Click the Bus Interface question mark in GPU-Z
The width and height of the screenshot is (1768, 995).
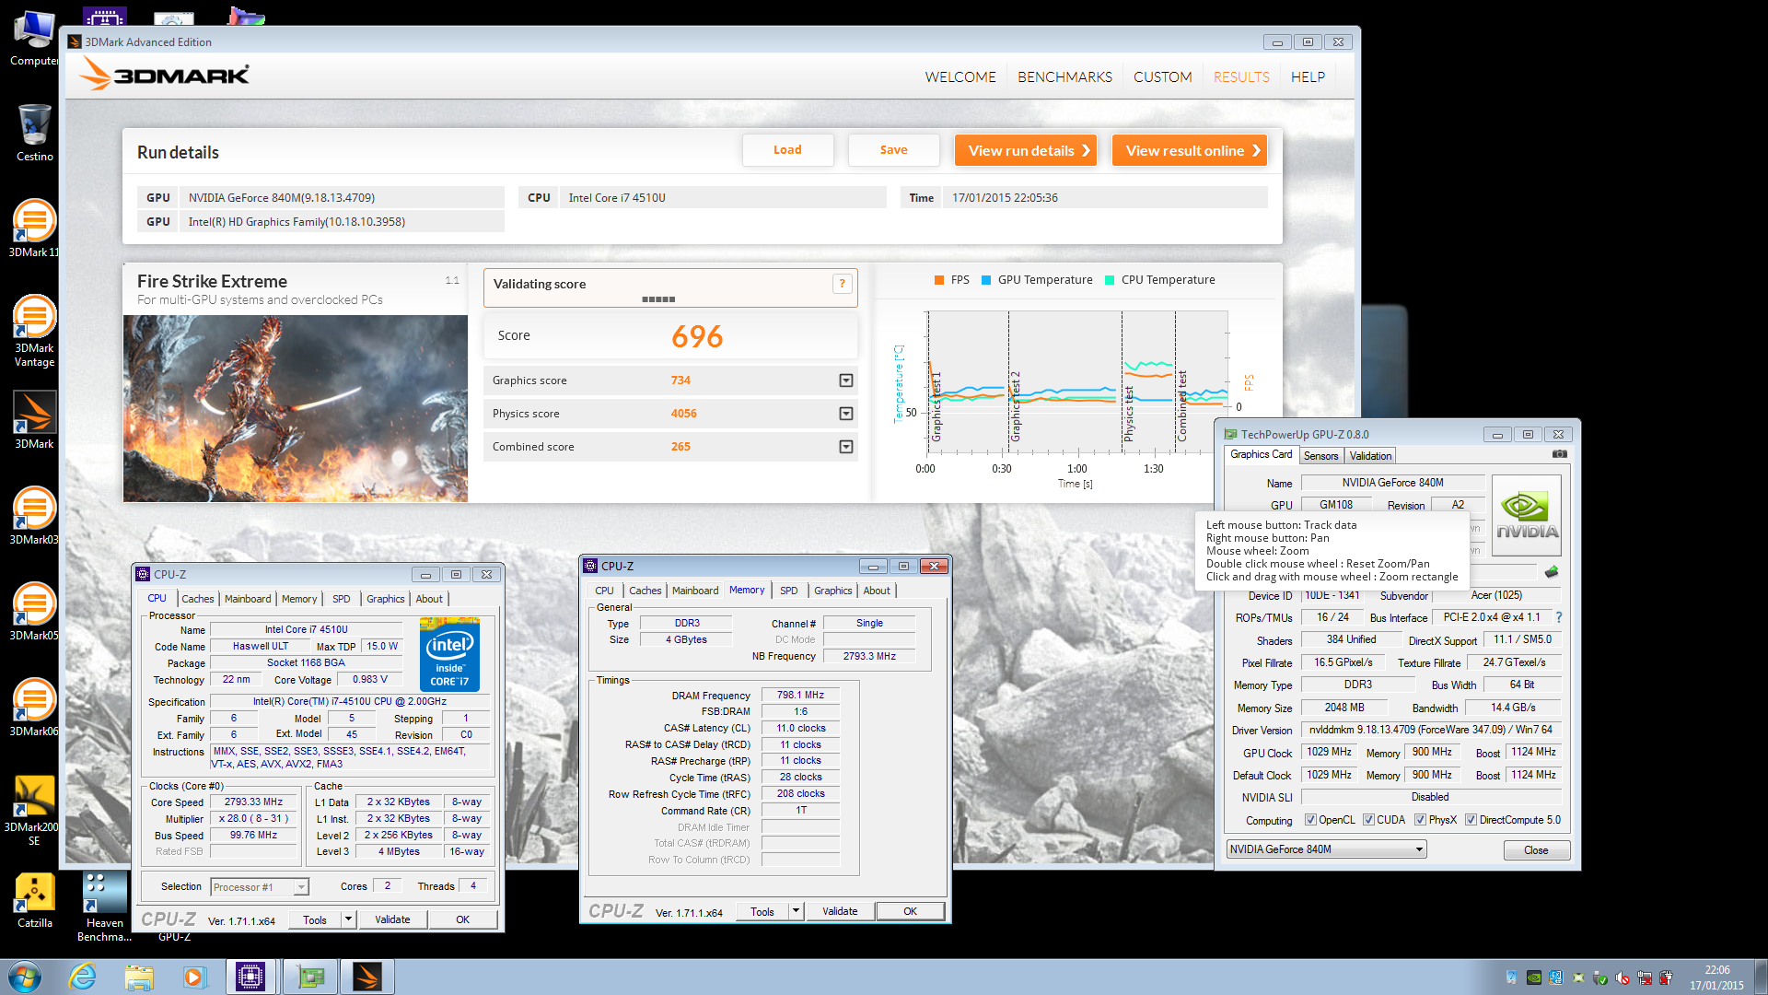pos(1558,617)
